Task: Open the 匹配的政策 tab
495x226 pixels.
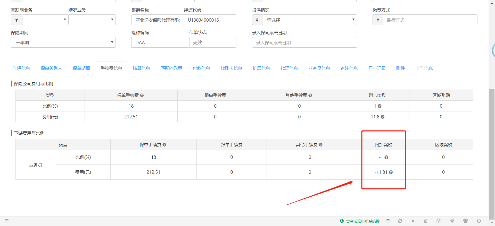Action: (x=171, y=68)
